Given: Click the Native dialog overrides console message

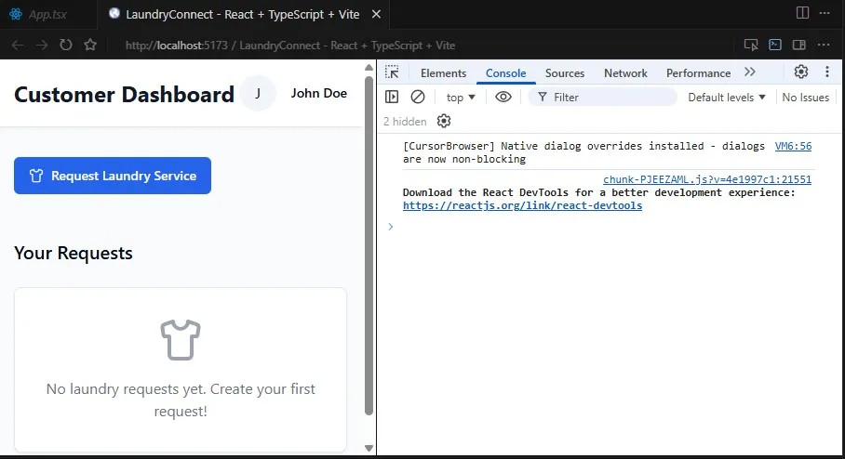Looking at the screenshot, I should 583,152.
